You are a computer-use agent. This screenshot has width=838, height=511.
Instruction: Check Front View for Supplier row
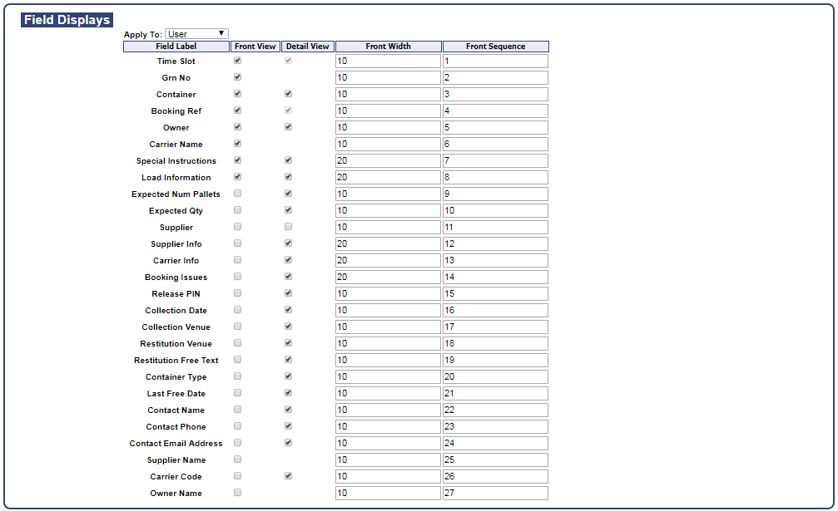point(237,226)
